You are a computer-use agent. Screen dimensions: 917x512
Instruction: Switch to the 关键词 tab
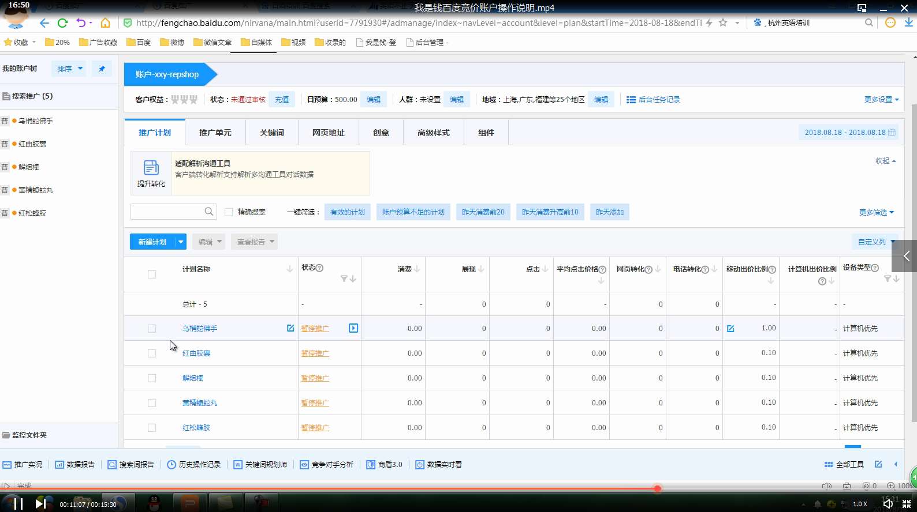272,133
